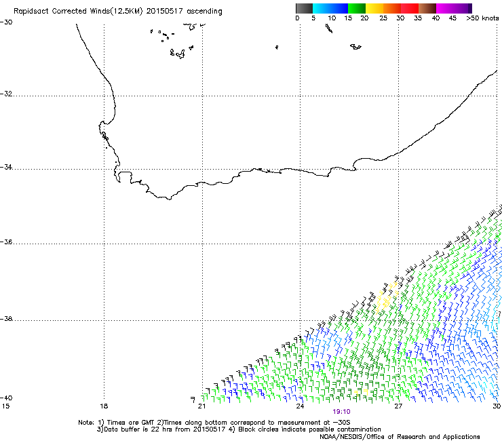The height and width of the screenshot is (441, 502).
Task: Click the '-34' latitude axis label
Action: tap(6, 167)
